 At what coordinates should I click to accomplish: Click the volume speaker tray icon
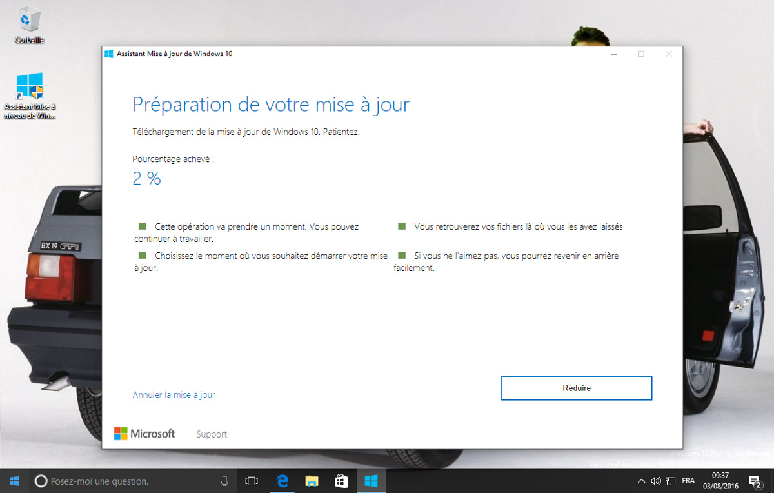tap(656, 481)
